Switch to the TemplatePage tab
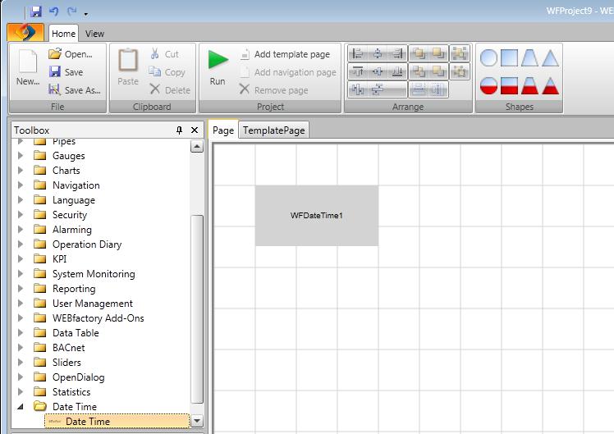614x434 pixels. coord(273,130)
